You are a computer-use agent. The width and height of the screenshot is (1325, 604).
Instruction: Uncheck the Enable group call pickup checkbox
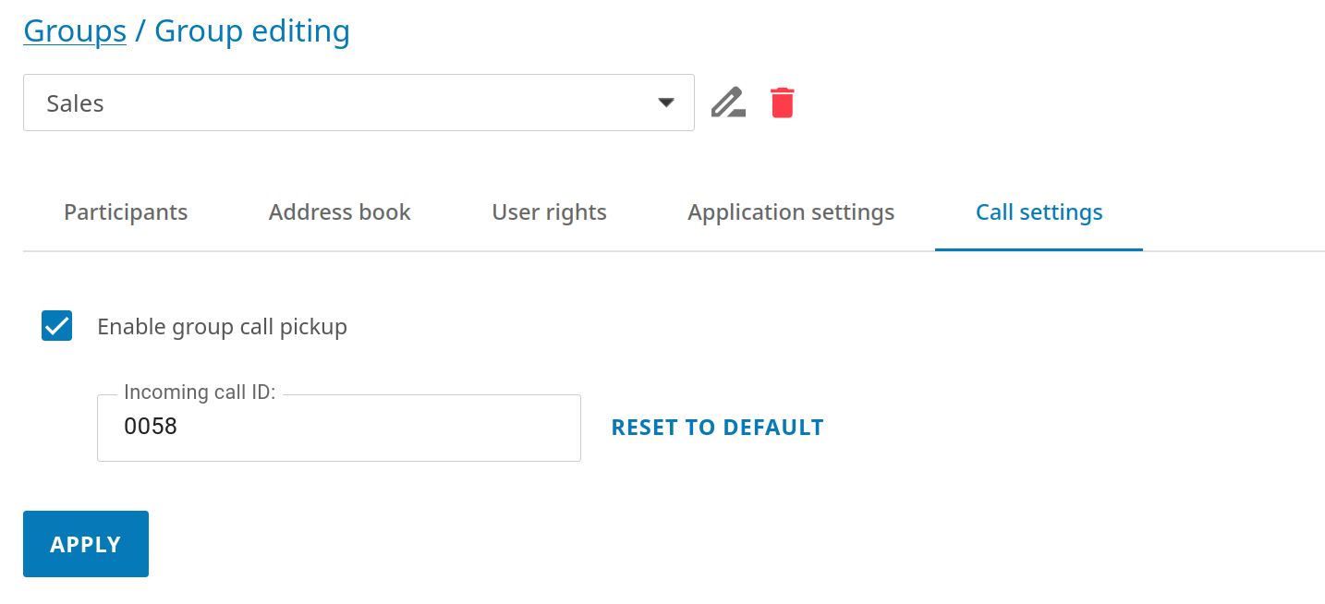tap(57, 326)
